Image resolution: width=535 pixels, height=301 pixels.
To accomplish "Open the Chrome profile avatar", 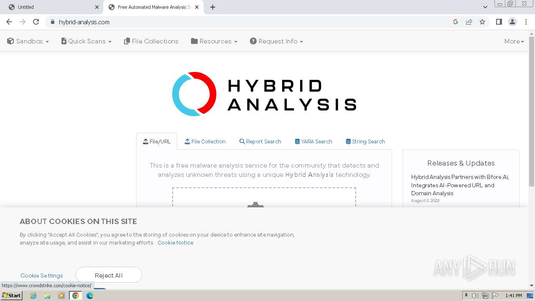I will pyautogui.click(x=512, y=22).
